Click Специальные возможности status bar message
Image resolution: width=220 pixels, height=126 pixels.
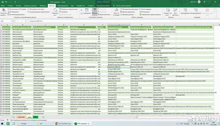point(29,120)
